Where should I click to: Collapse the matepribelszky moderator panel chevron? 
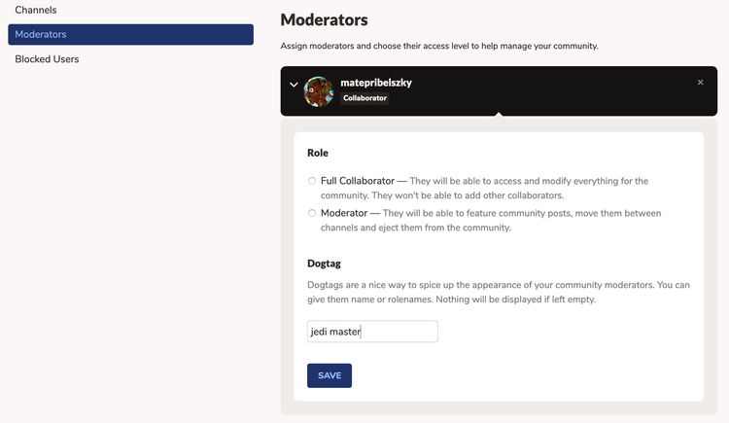coord(294,84)
